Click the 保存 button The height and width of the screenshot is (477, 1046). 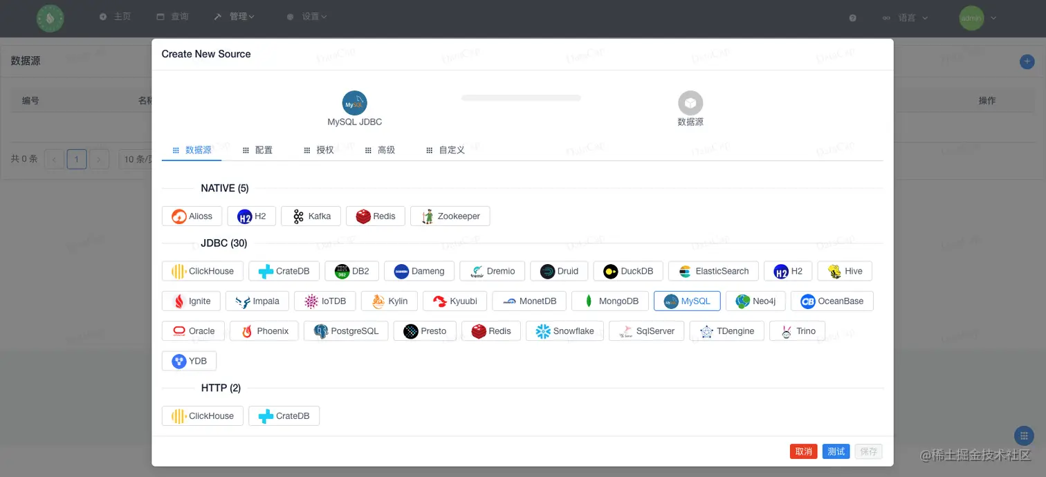[869, 451]
